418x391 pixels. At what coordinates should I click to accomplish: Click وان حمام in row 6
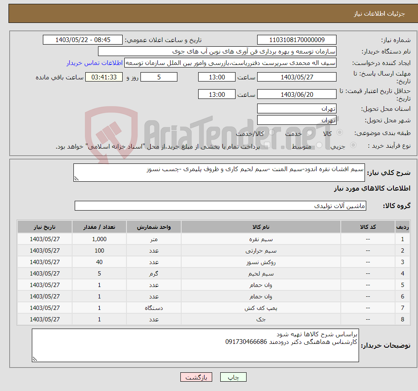tap(261, 297)
